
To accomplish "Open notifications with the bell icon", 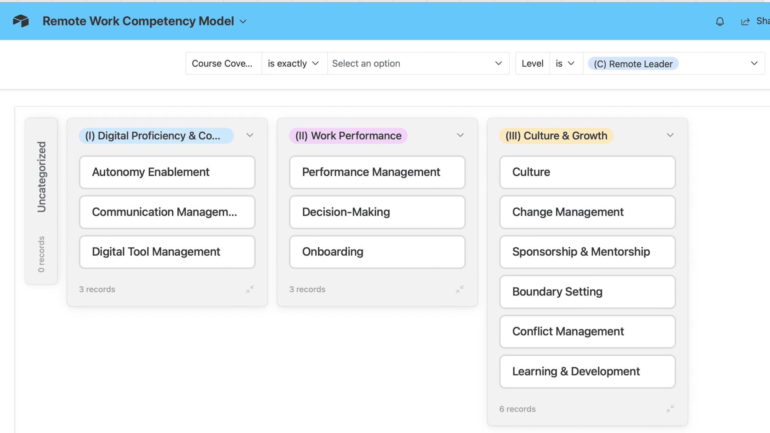I will 720,21.
